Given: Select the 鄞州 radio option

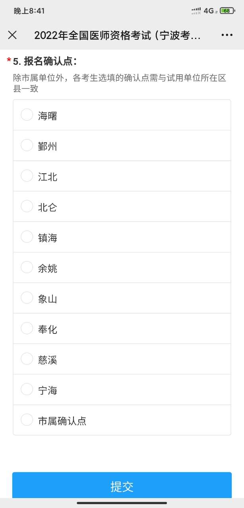Looking at the screenshot, I should click(x=27, y=145).
